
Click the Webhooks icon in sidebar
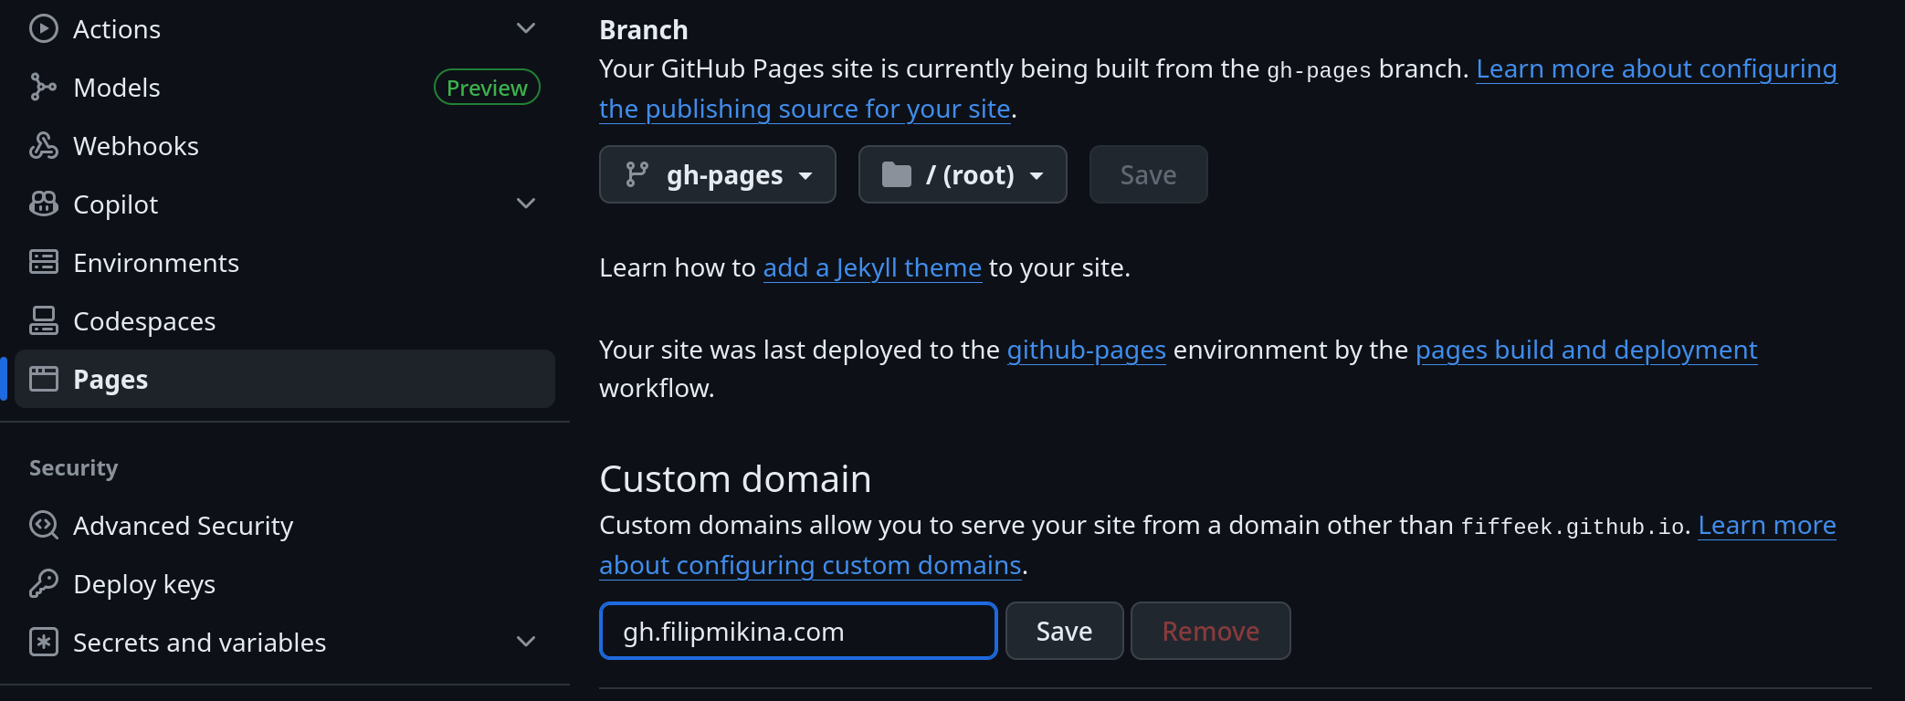[44, 146]
